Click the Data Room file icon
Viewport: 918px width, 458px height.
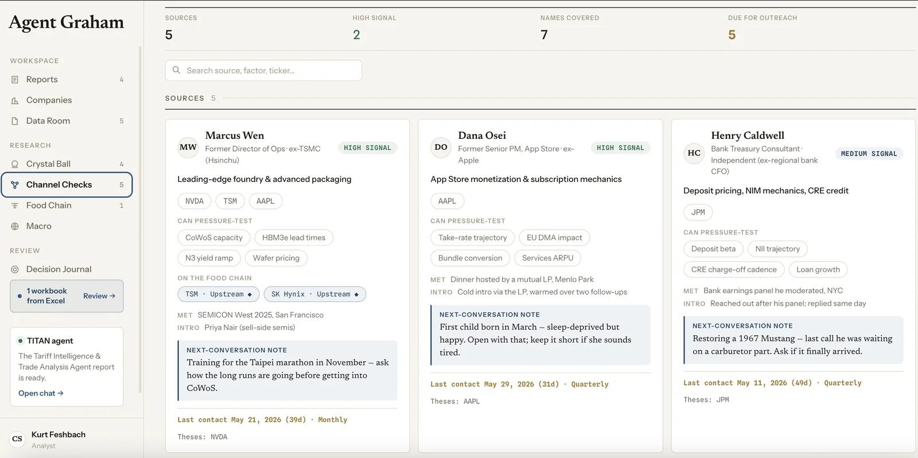click(15, 121)
